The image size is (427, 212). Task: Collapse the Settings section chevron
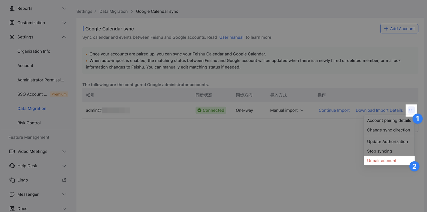click(x=64, y=37)
